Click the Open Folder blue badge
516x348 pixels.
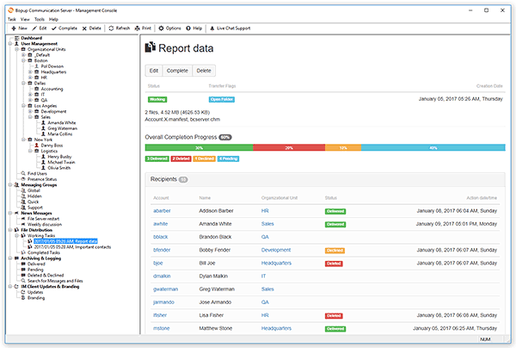222,99
